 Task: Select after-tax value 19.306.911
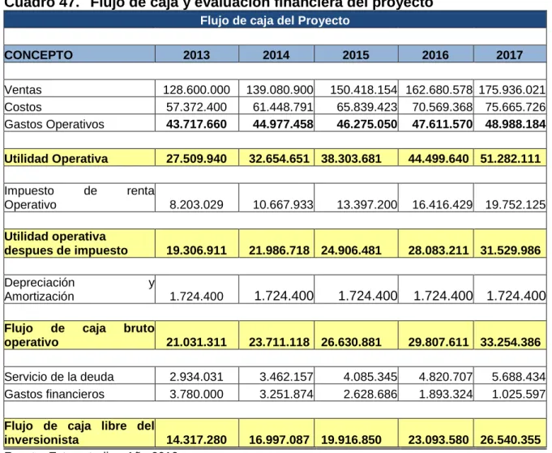click(196, 250)
